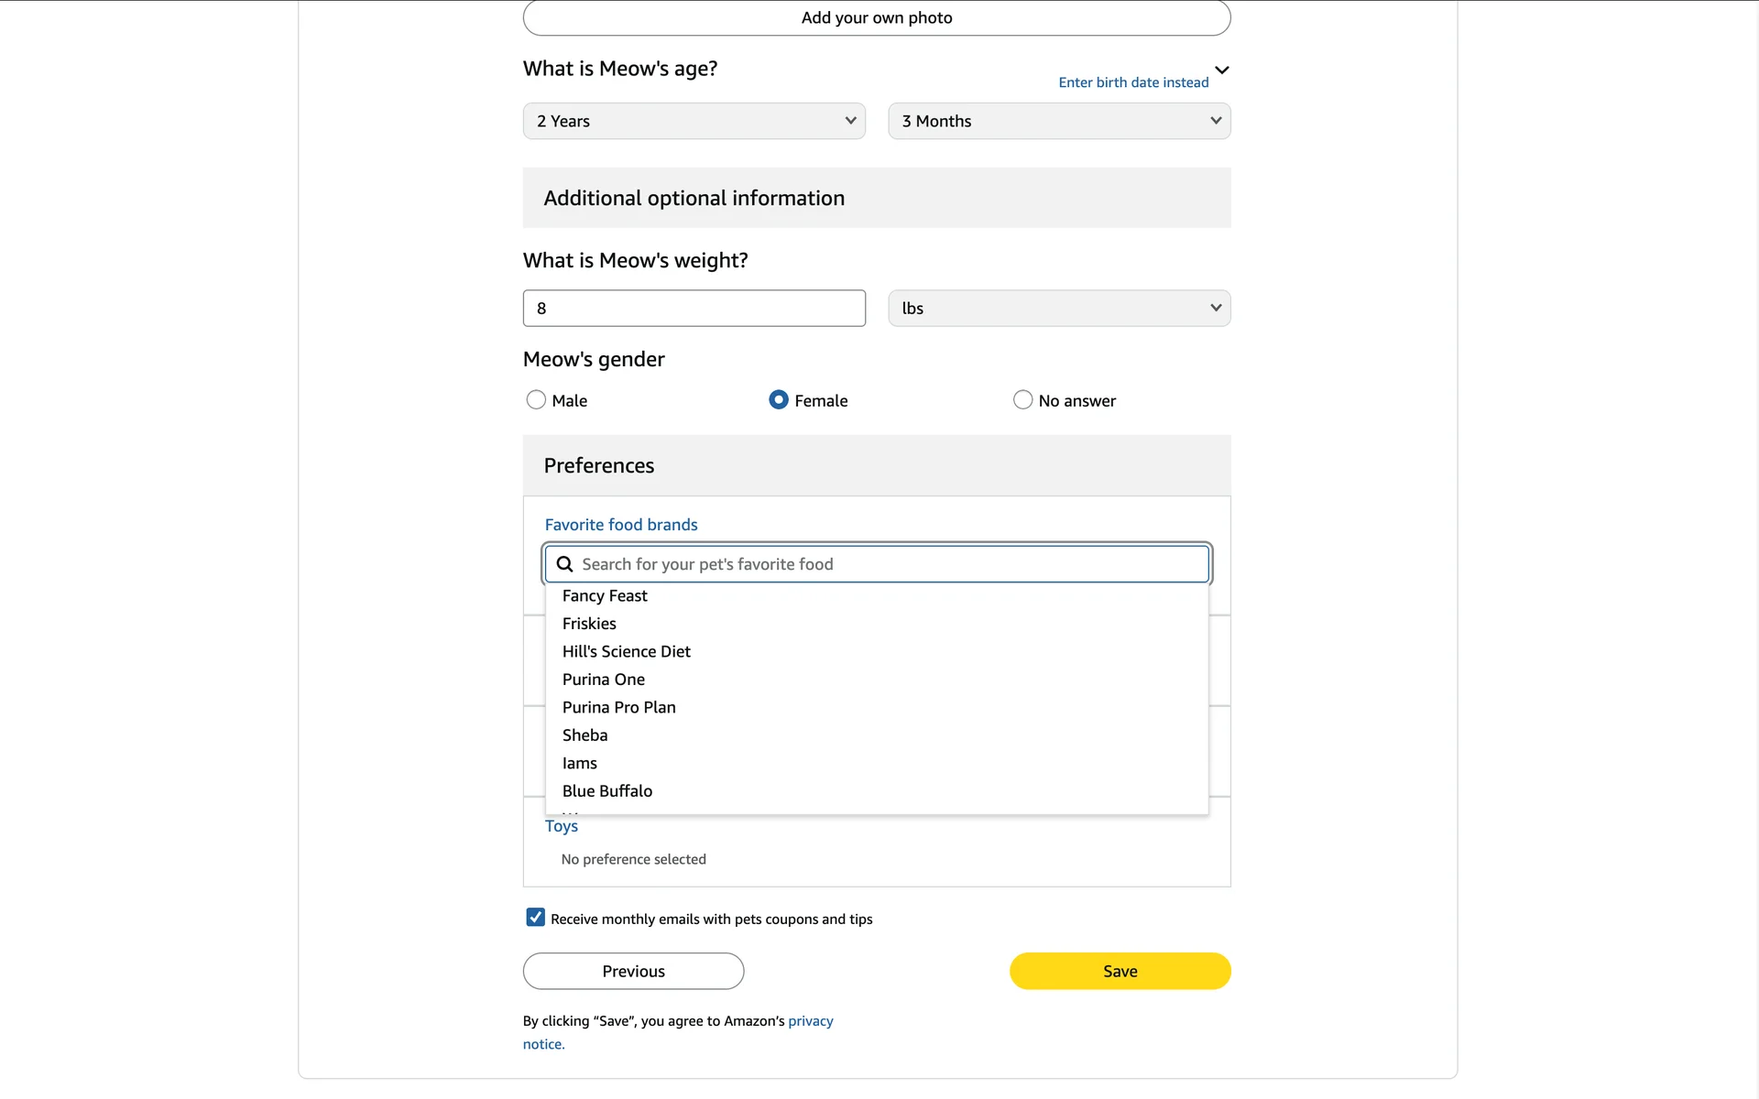The height and width of the screenshot is (1099, 1759).
Task: Open the Years age dropdown
Action: click(x=694, y=121)
